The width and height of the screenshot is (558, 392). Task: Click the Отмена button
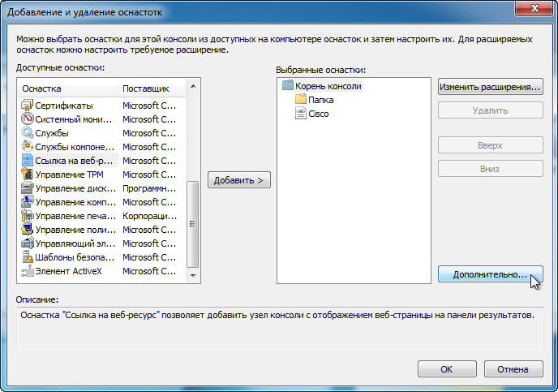coord(513,369)
